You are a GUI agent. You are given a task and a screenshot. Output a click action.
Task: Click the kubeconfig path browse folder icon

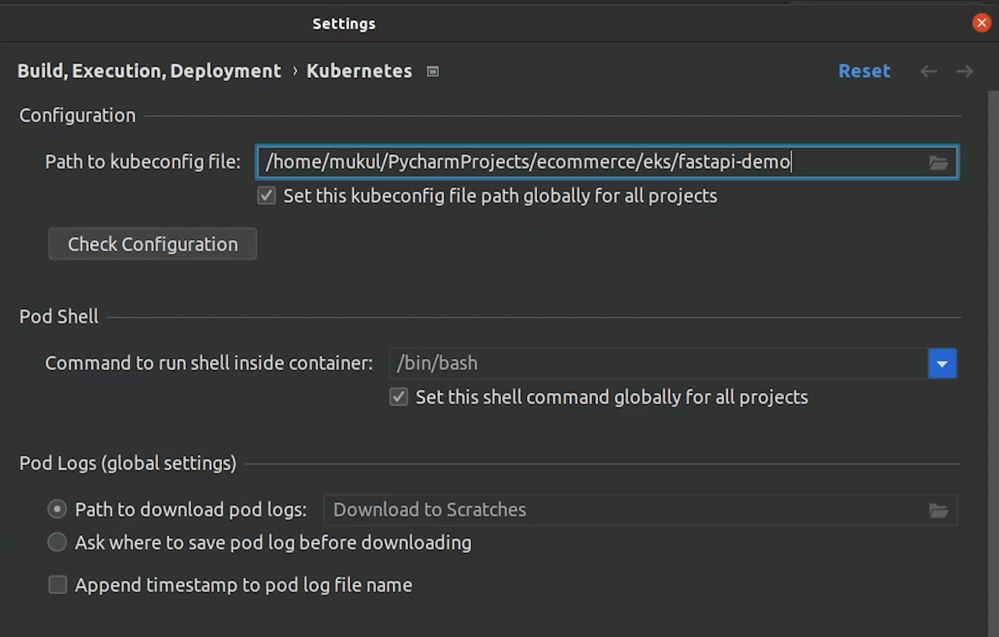pyautogui.click(x=938, y=163)
